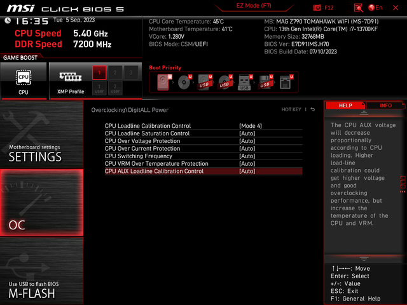Open CPU Over Voltage Protection Auto value

coord(247,141)
